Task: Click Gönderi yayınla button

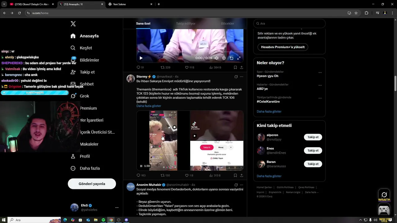Action: coord(92,184)
